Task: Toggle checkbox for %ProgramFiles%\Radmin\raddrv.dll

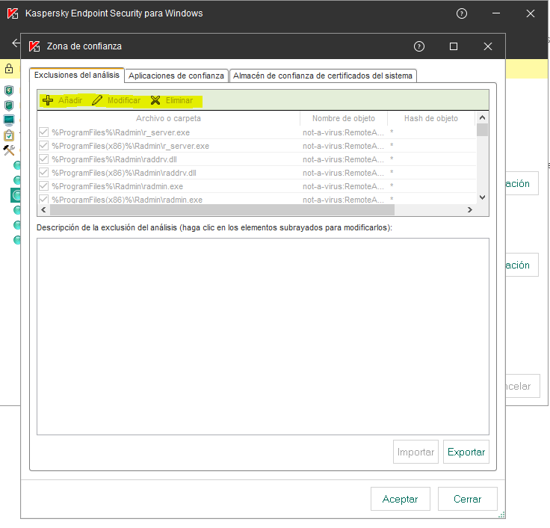Action: pos(43,159)
